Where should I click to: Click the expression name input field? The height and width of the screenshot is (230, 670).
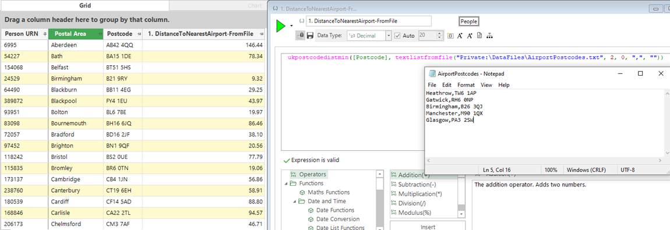pos(369,21)
